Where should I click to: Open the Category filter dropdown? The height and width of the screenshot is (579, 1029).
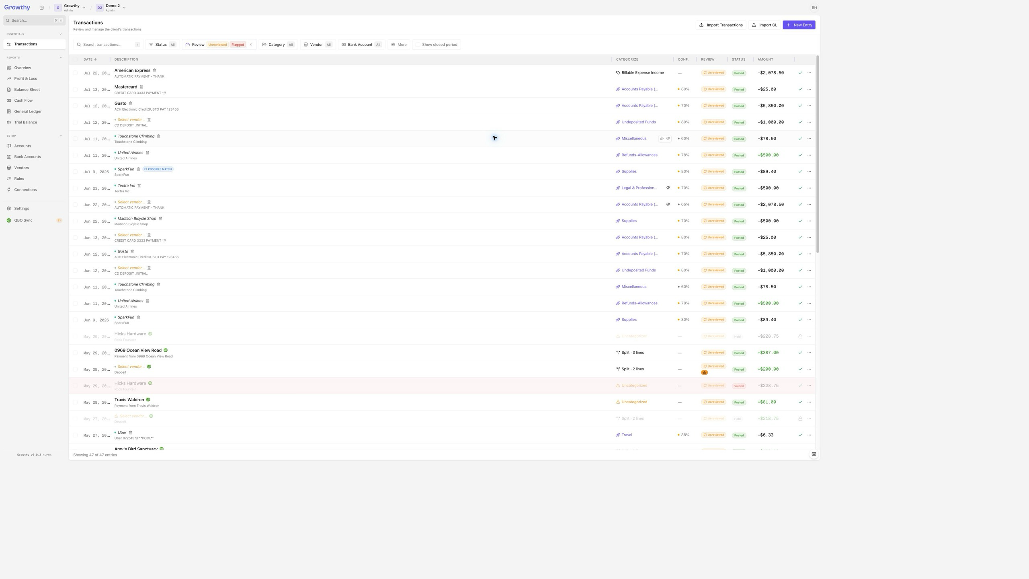[x=278, y=45]
